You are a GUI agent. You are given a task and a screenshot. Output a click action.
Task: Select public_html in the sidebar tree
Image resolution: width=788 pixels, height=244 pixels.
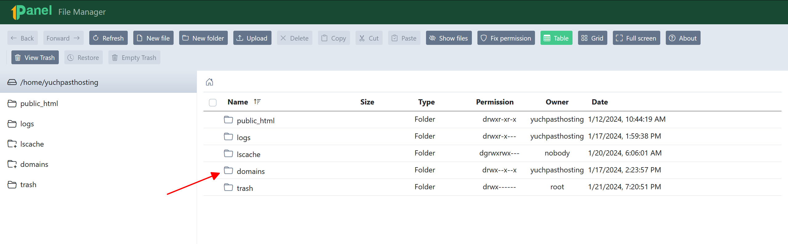click(39, 104)
